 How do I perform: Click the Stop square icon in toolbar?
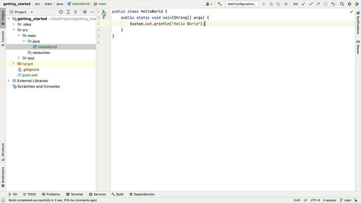tap(286, 4)
